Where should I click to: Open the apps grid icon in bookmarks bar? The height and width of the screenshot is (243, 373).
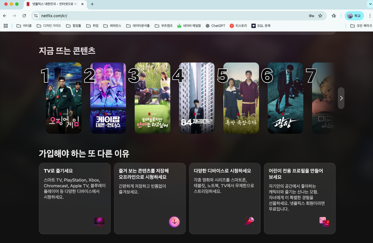pyautogui.click(x=6, y=26)
